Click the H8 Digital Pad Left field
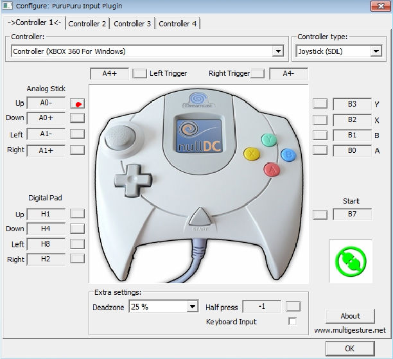Viewport: 393px width, 359px height. pos(46,244)
